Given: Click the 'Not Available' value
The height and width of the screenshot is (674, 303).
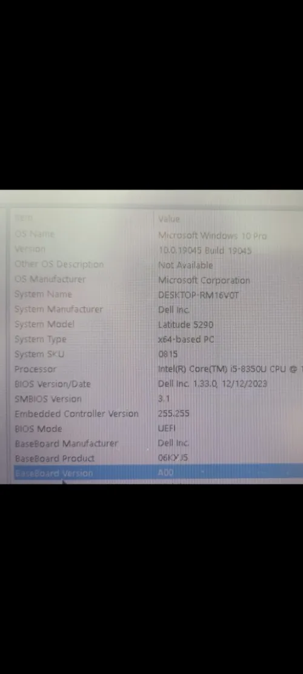Looking at the screenshot, I should (x=185, y=265).
